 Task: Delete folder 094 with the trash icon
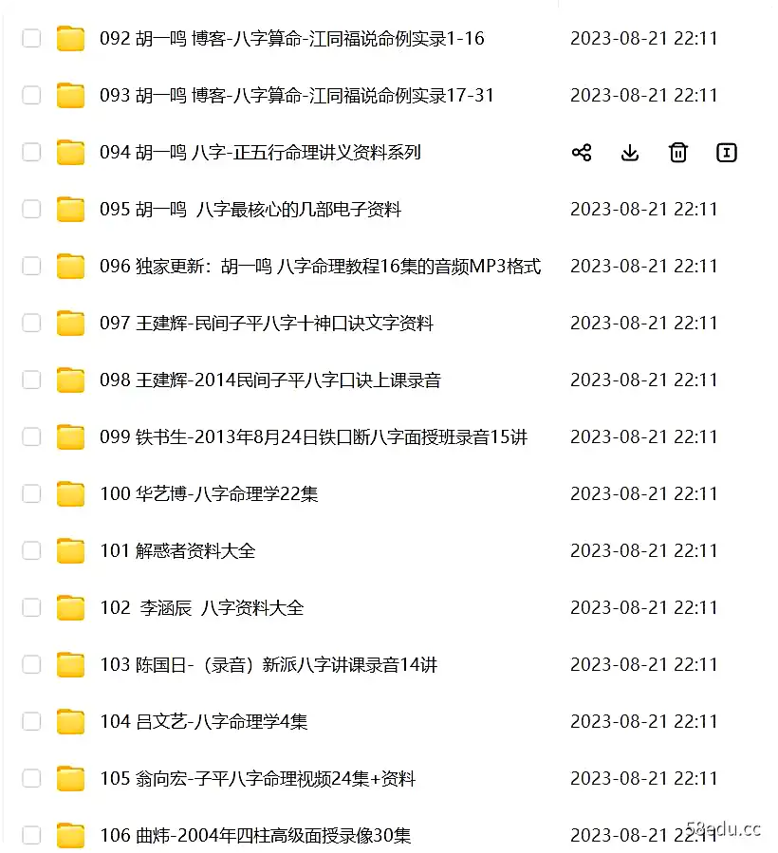pyautogui.click(x=678, y=153)
